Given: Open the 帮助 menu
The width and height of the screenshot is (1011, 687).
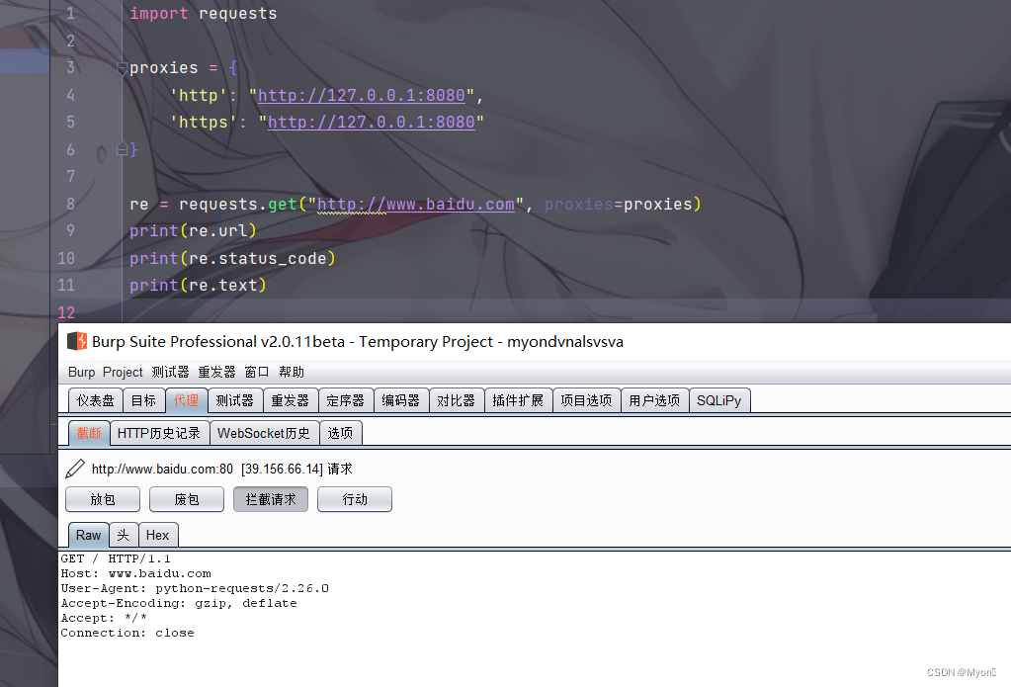Looking at the screenshot, I should pyautogui.click(x=292, y=373).
